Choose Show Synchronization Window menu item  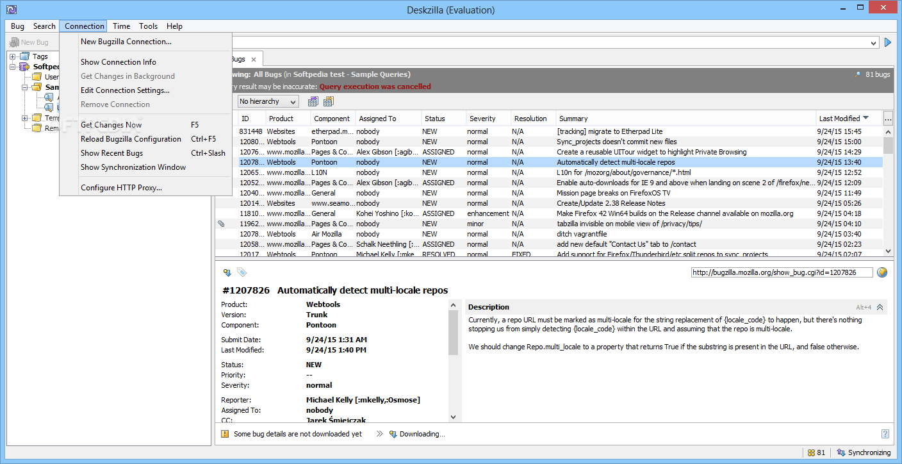145,167
